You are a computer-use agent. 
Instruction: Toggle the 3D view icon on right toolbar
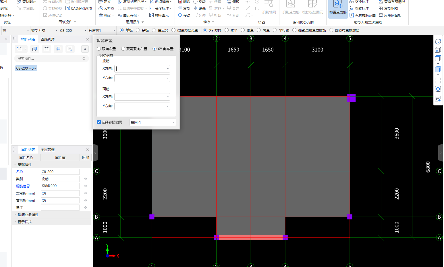(438, 50)
